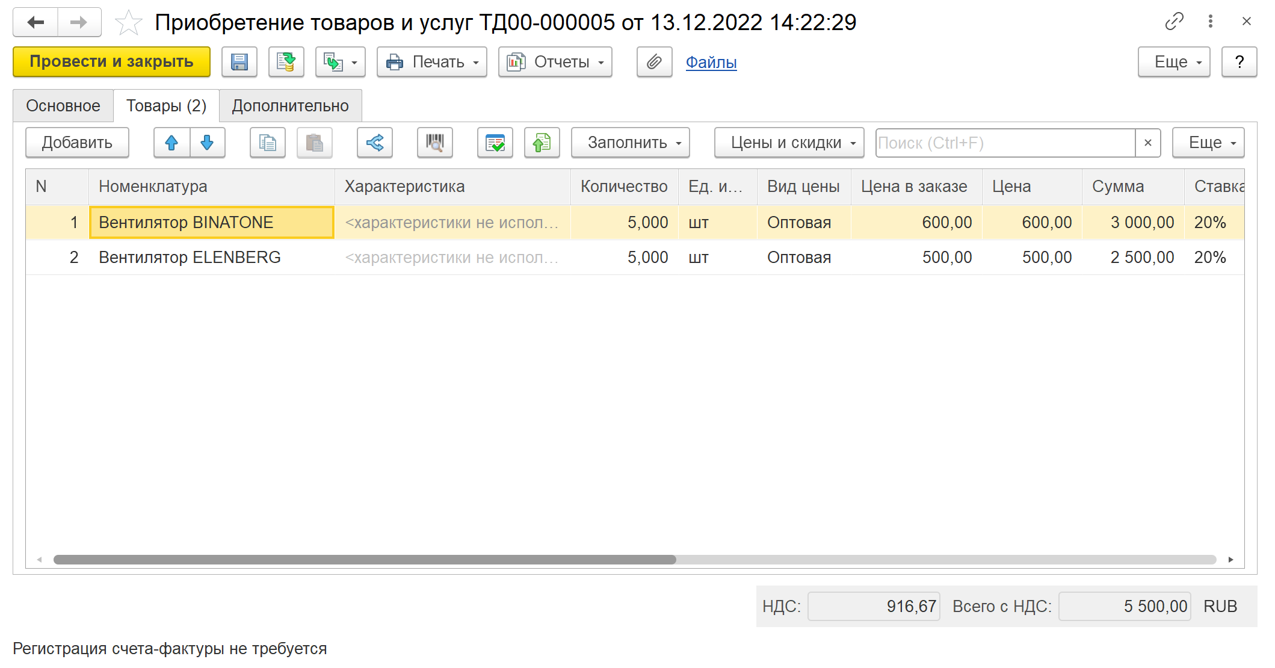Expand the Заполнить dropdown
Screen dimensions: 1275x668
pos(629,143)
